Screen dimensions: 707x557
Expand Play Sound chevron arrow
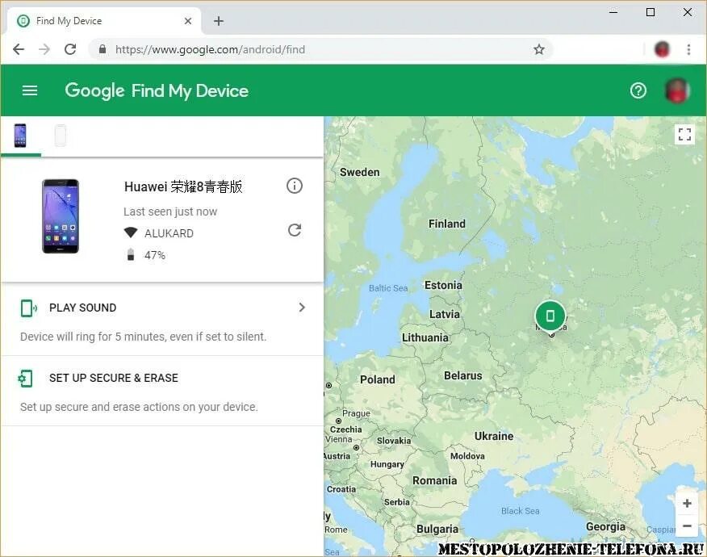[302, 308]
